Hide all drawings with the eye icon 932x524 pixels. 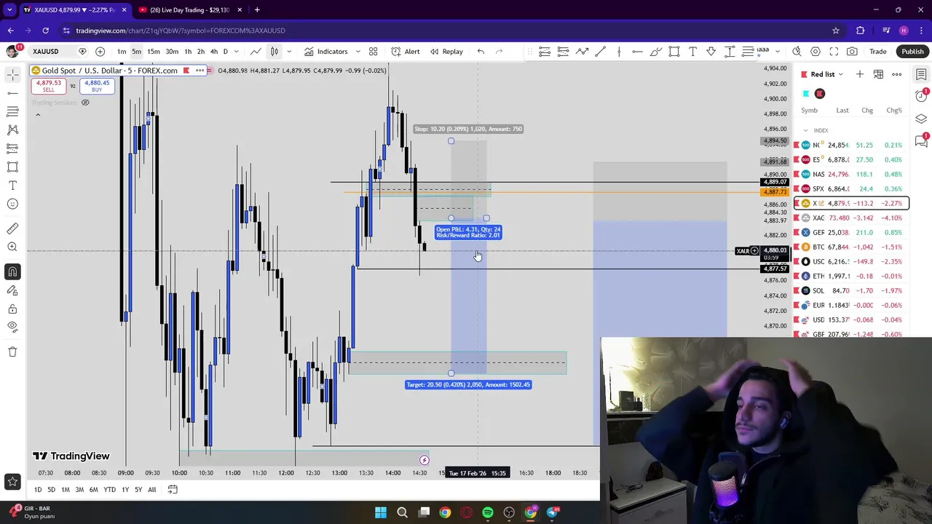click(x=12, y=327)
